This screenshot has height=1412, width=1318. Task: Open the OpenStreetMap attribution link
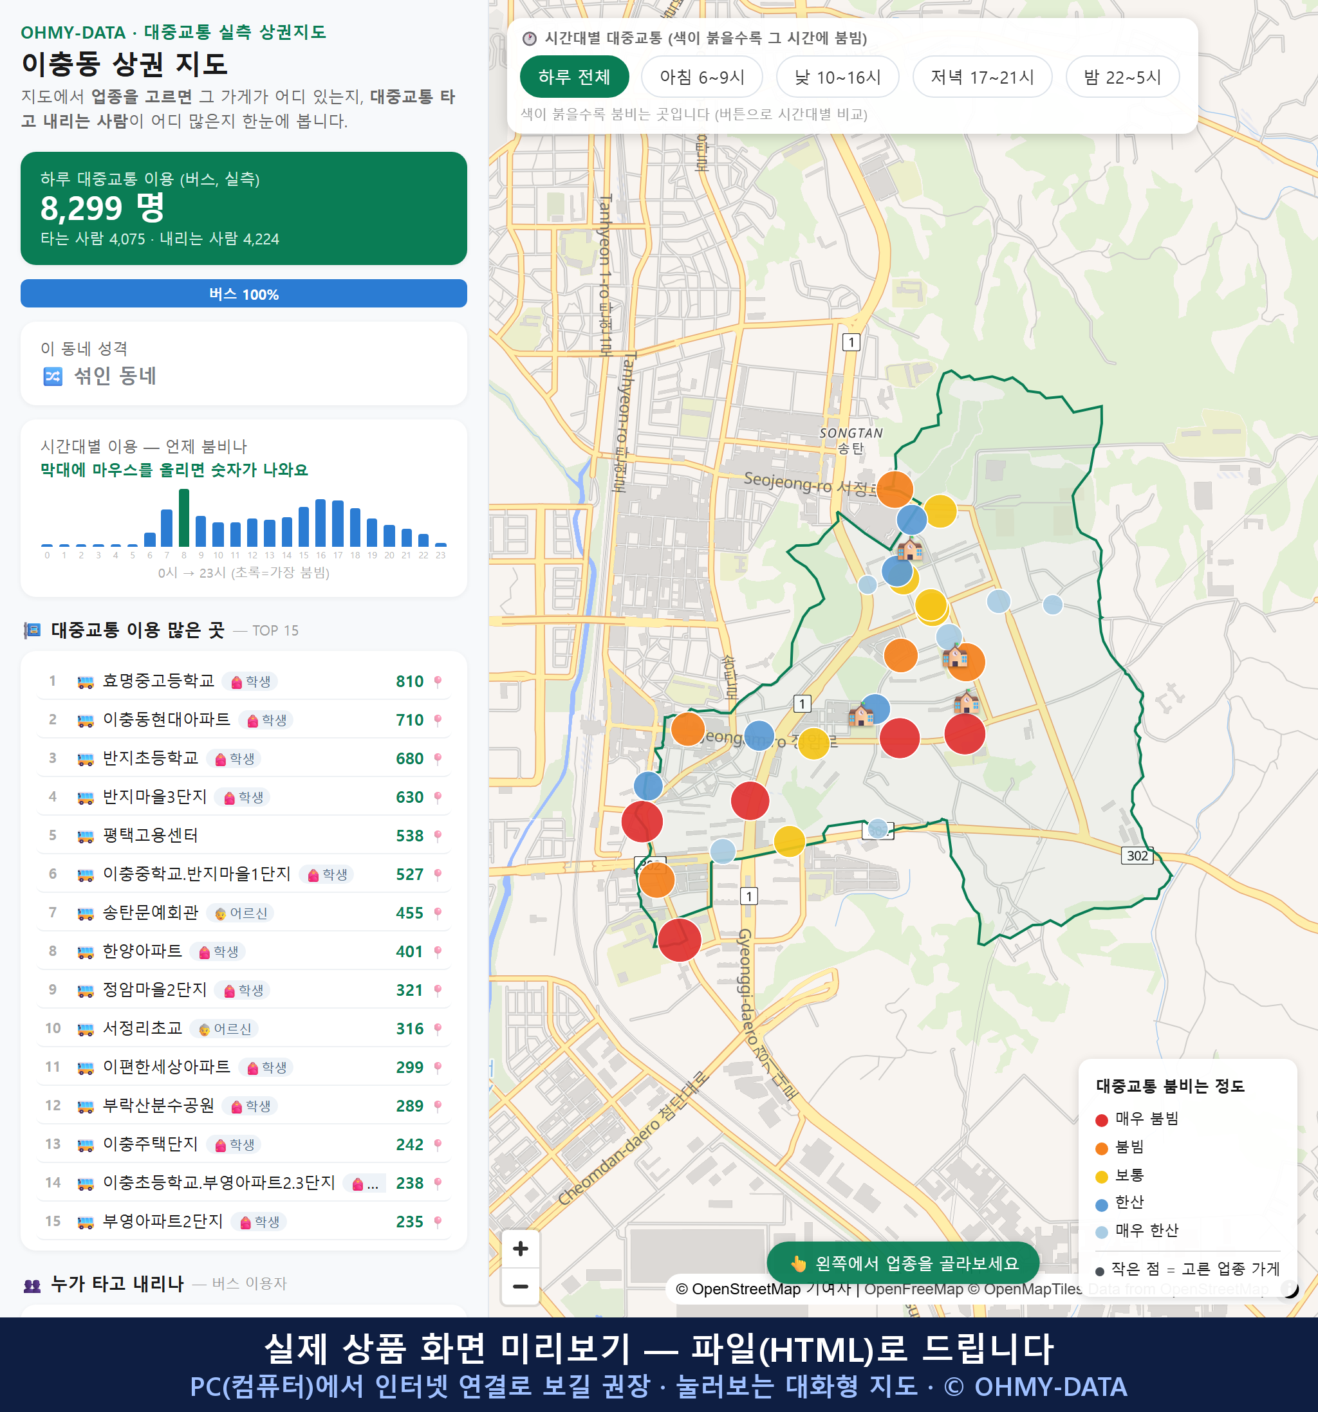point(738,1288)
